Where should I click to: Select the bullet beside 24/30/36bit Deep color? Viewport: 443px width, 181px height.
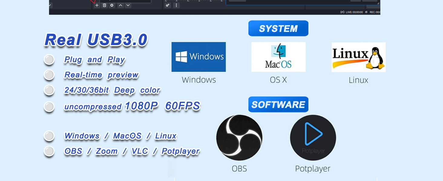click(49, 90)
